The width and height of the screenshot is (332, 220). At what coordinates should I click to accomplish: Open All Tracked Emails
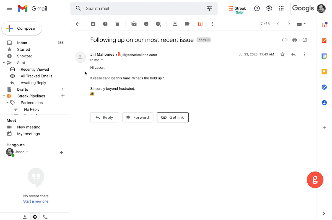[37, 76]
